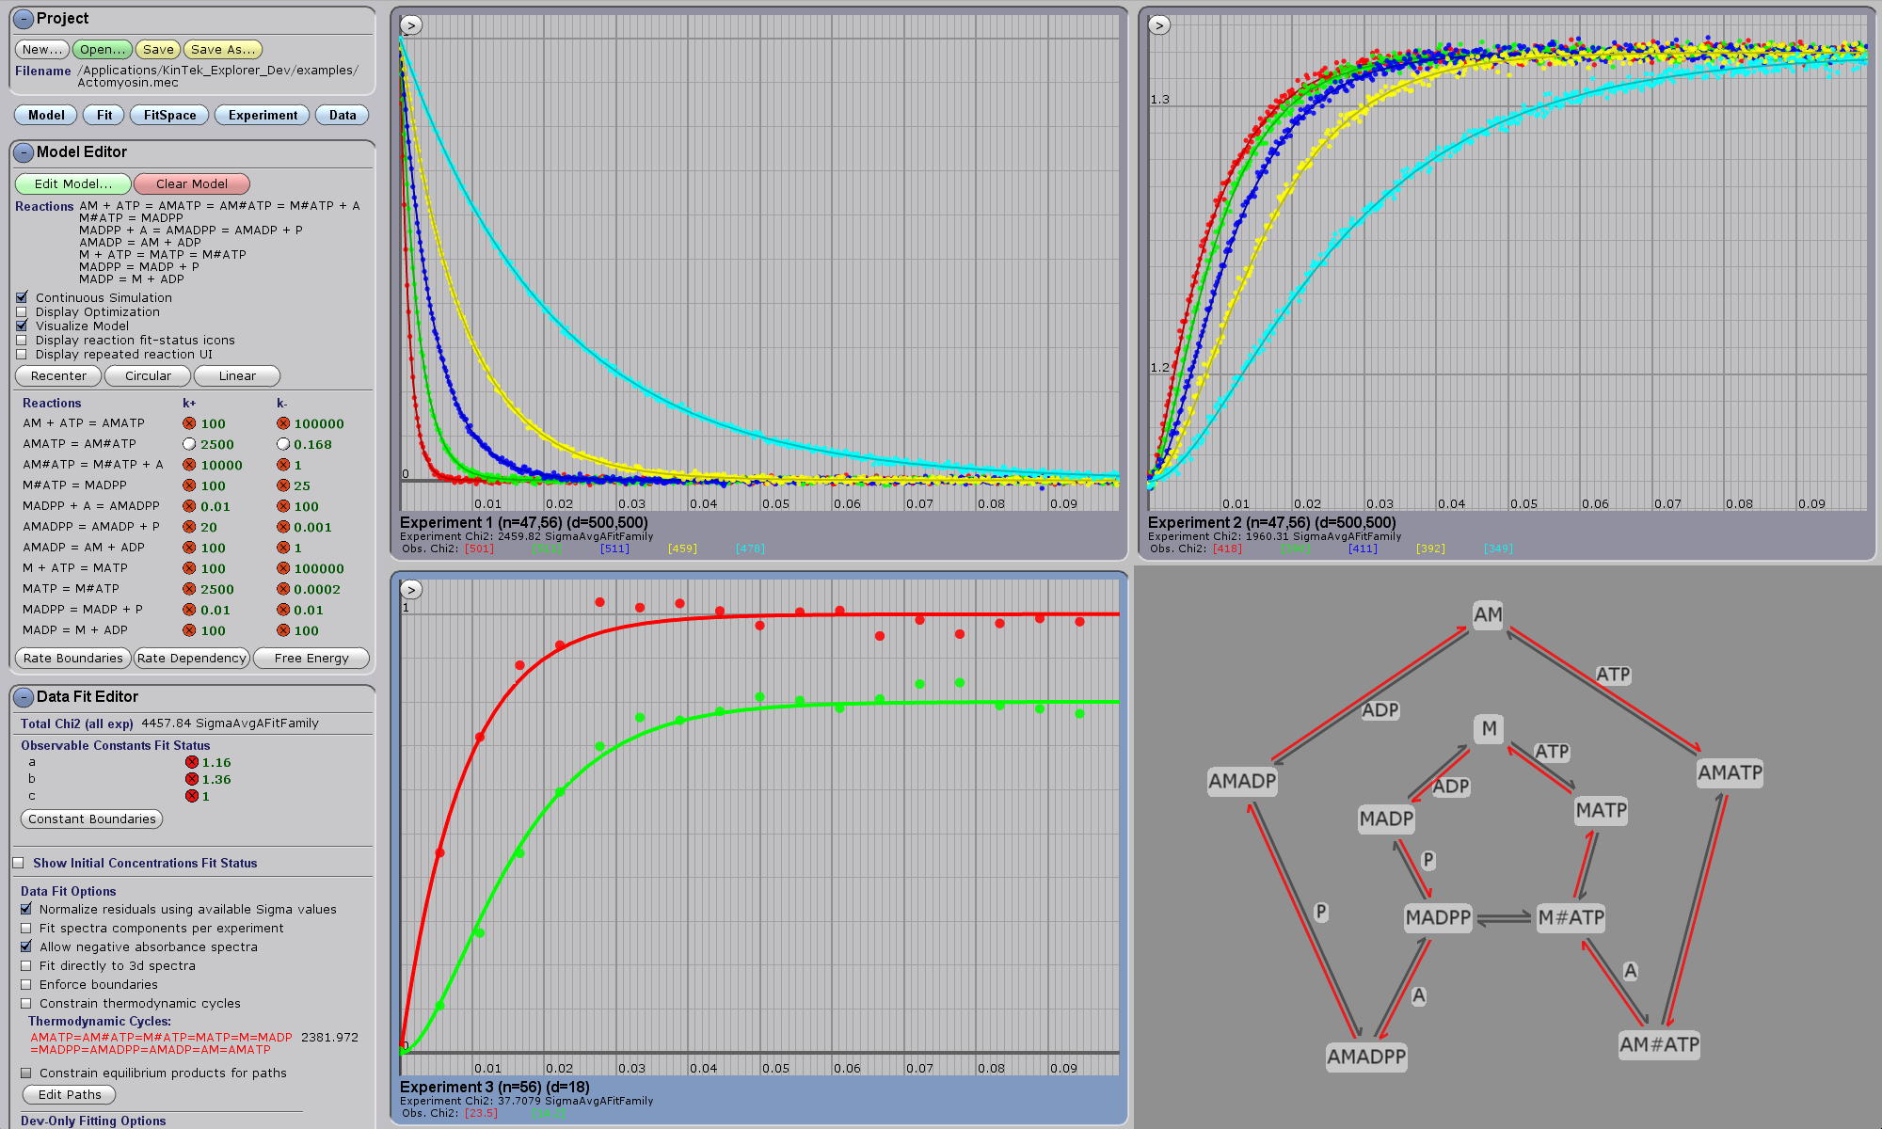
Task: Click lock icon beside k- value 0.0002
Action: (x=283, y=589)
